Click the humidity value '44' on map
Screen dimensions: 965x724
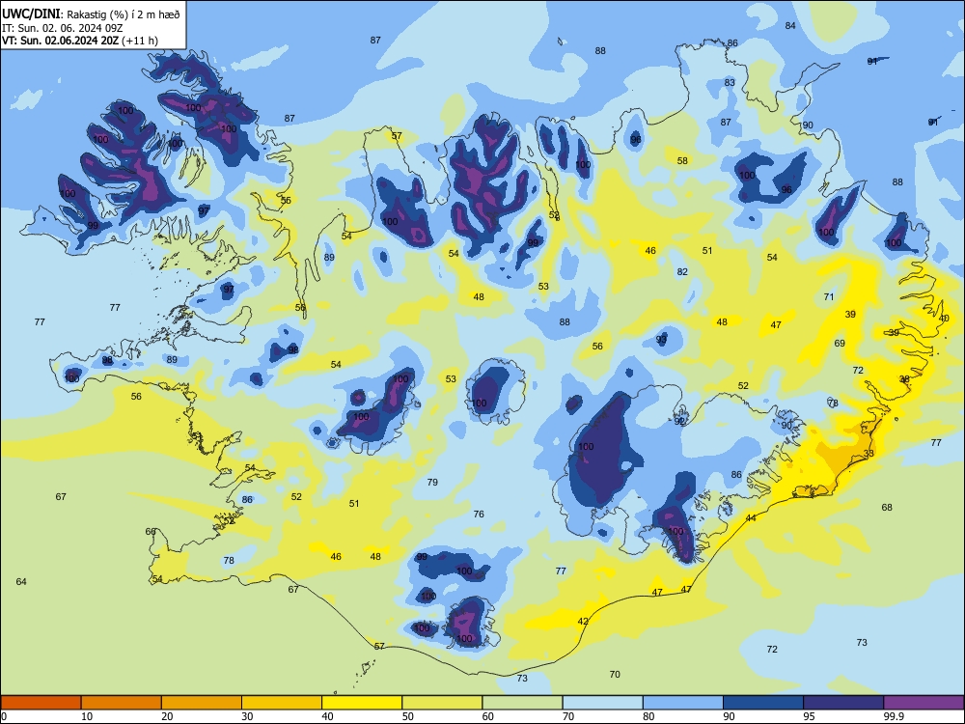[x=751, y=517]
